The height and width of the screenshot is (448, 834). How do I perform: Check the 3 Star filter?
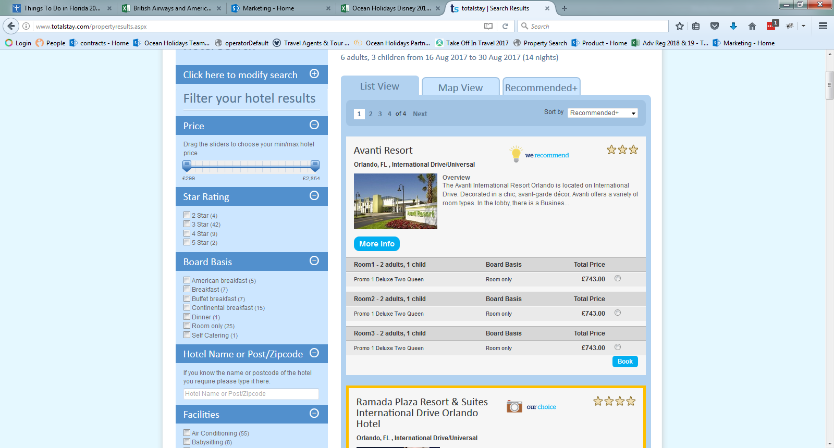[187, 224]
